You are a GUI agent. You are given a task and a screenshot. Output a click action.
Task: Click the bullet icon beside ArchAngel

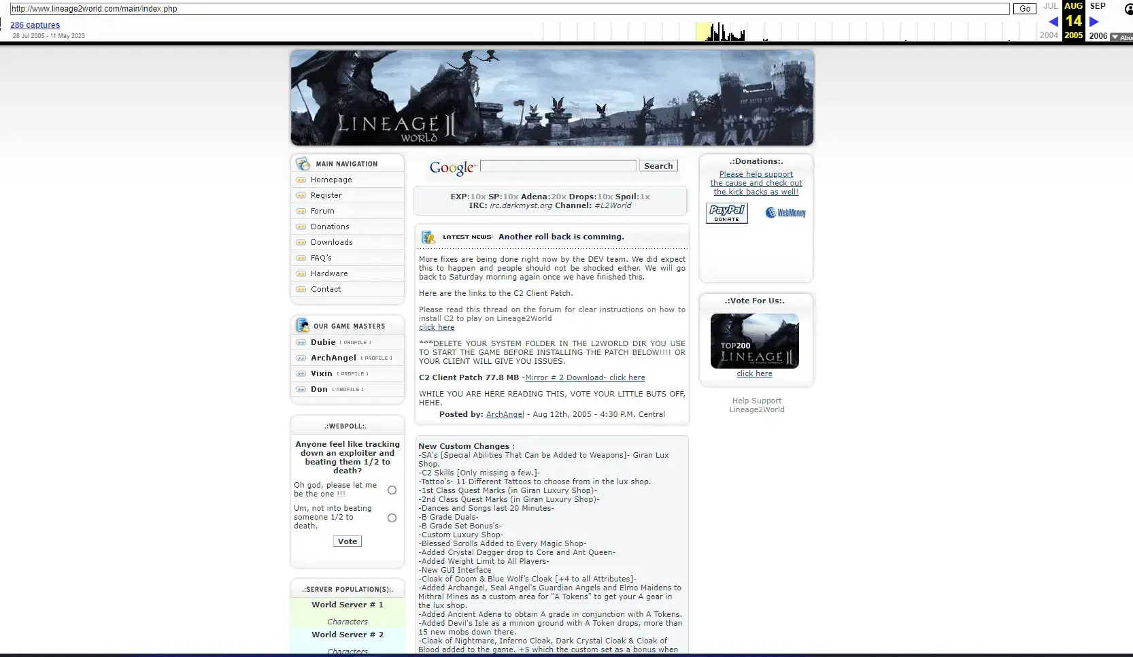[x=301, y=358]
